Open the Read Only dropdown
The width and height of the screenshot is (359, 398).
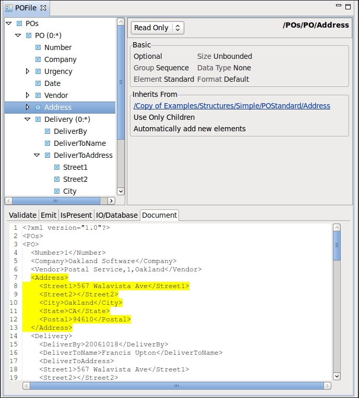pyautogui.click(x=158, y=28)
